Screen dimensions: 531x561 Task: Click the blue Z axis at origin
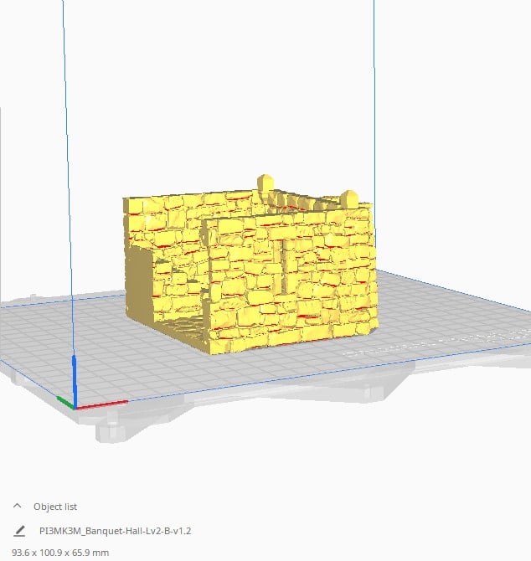[x=74, y=377]
